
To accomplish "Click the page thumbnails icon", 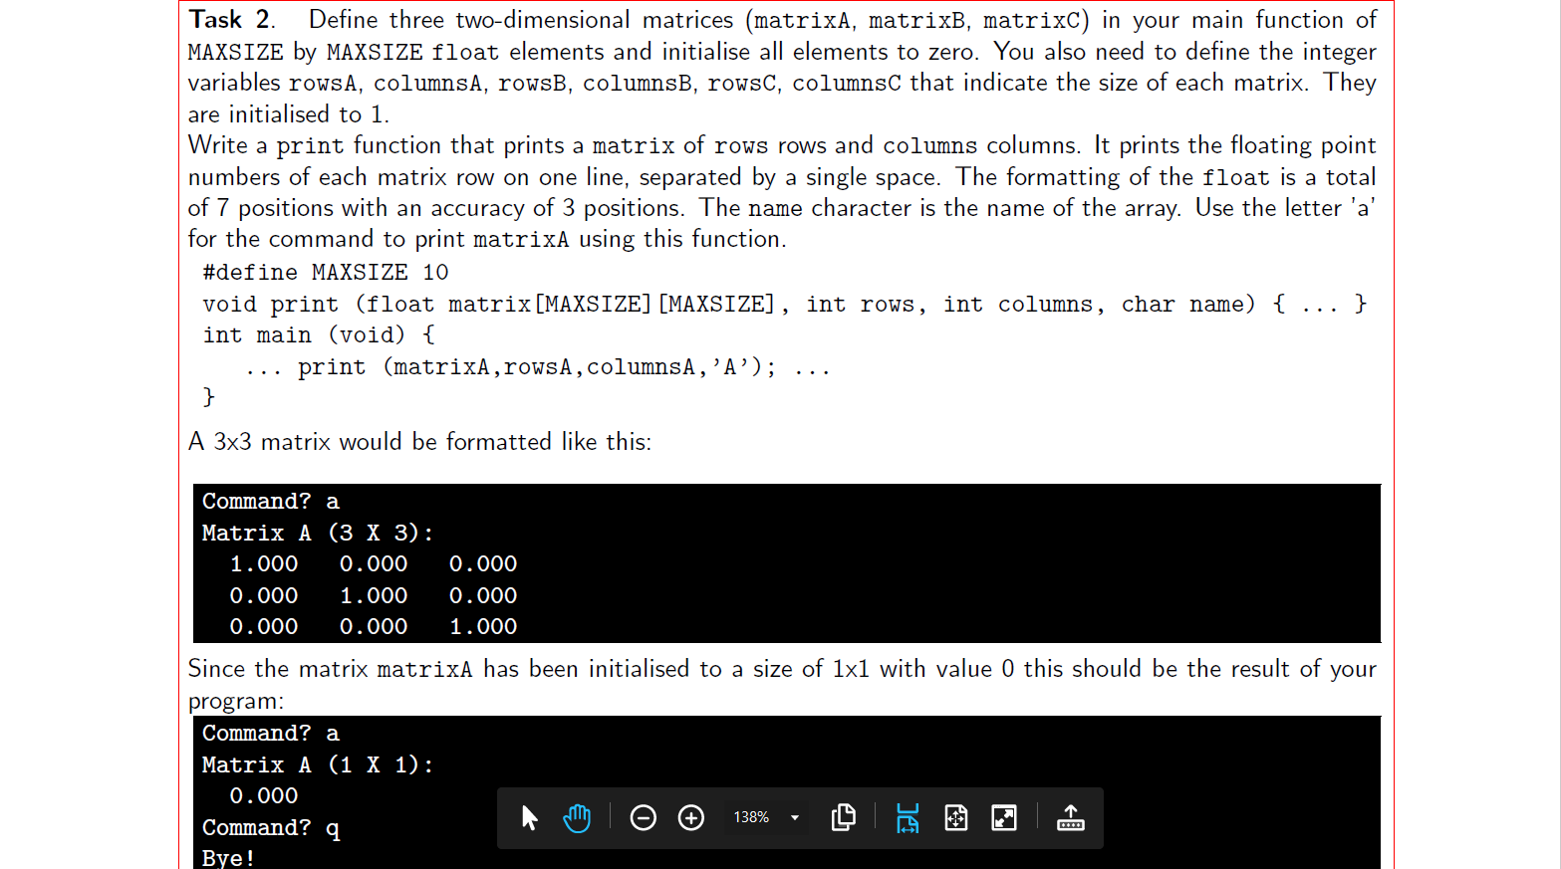I will [844, 817].
